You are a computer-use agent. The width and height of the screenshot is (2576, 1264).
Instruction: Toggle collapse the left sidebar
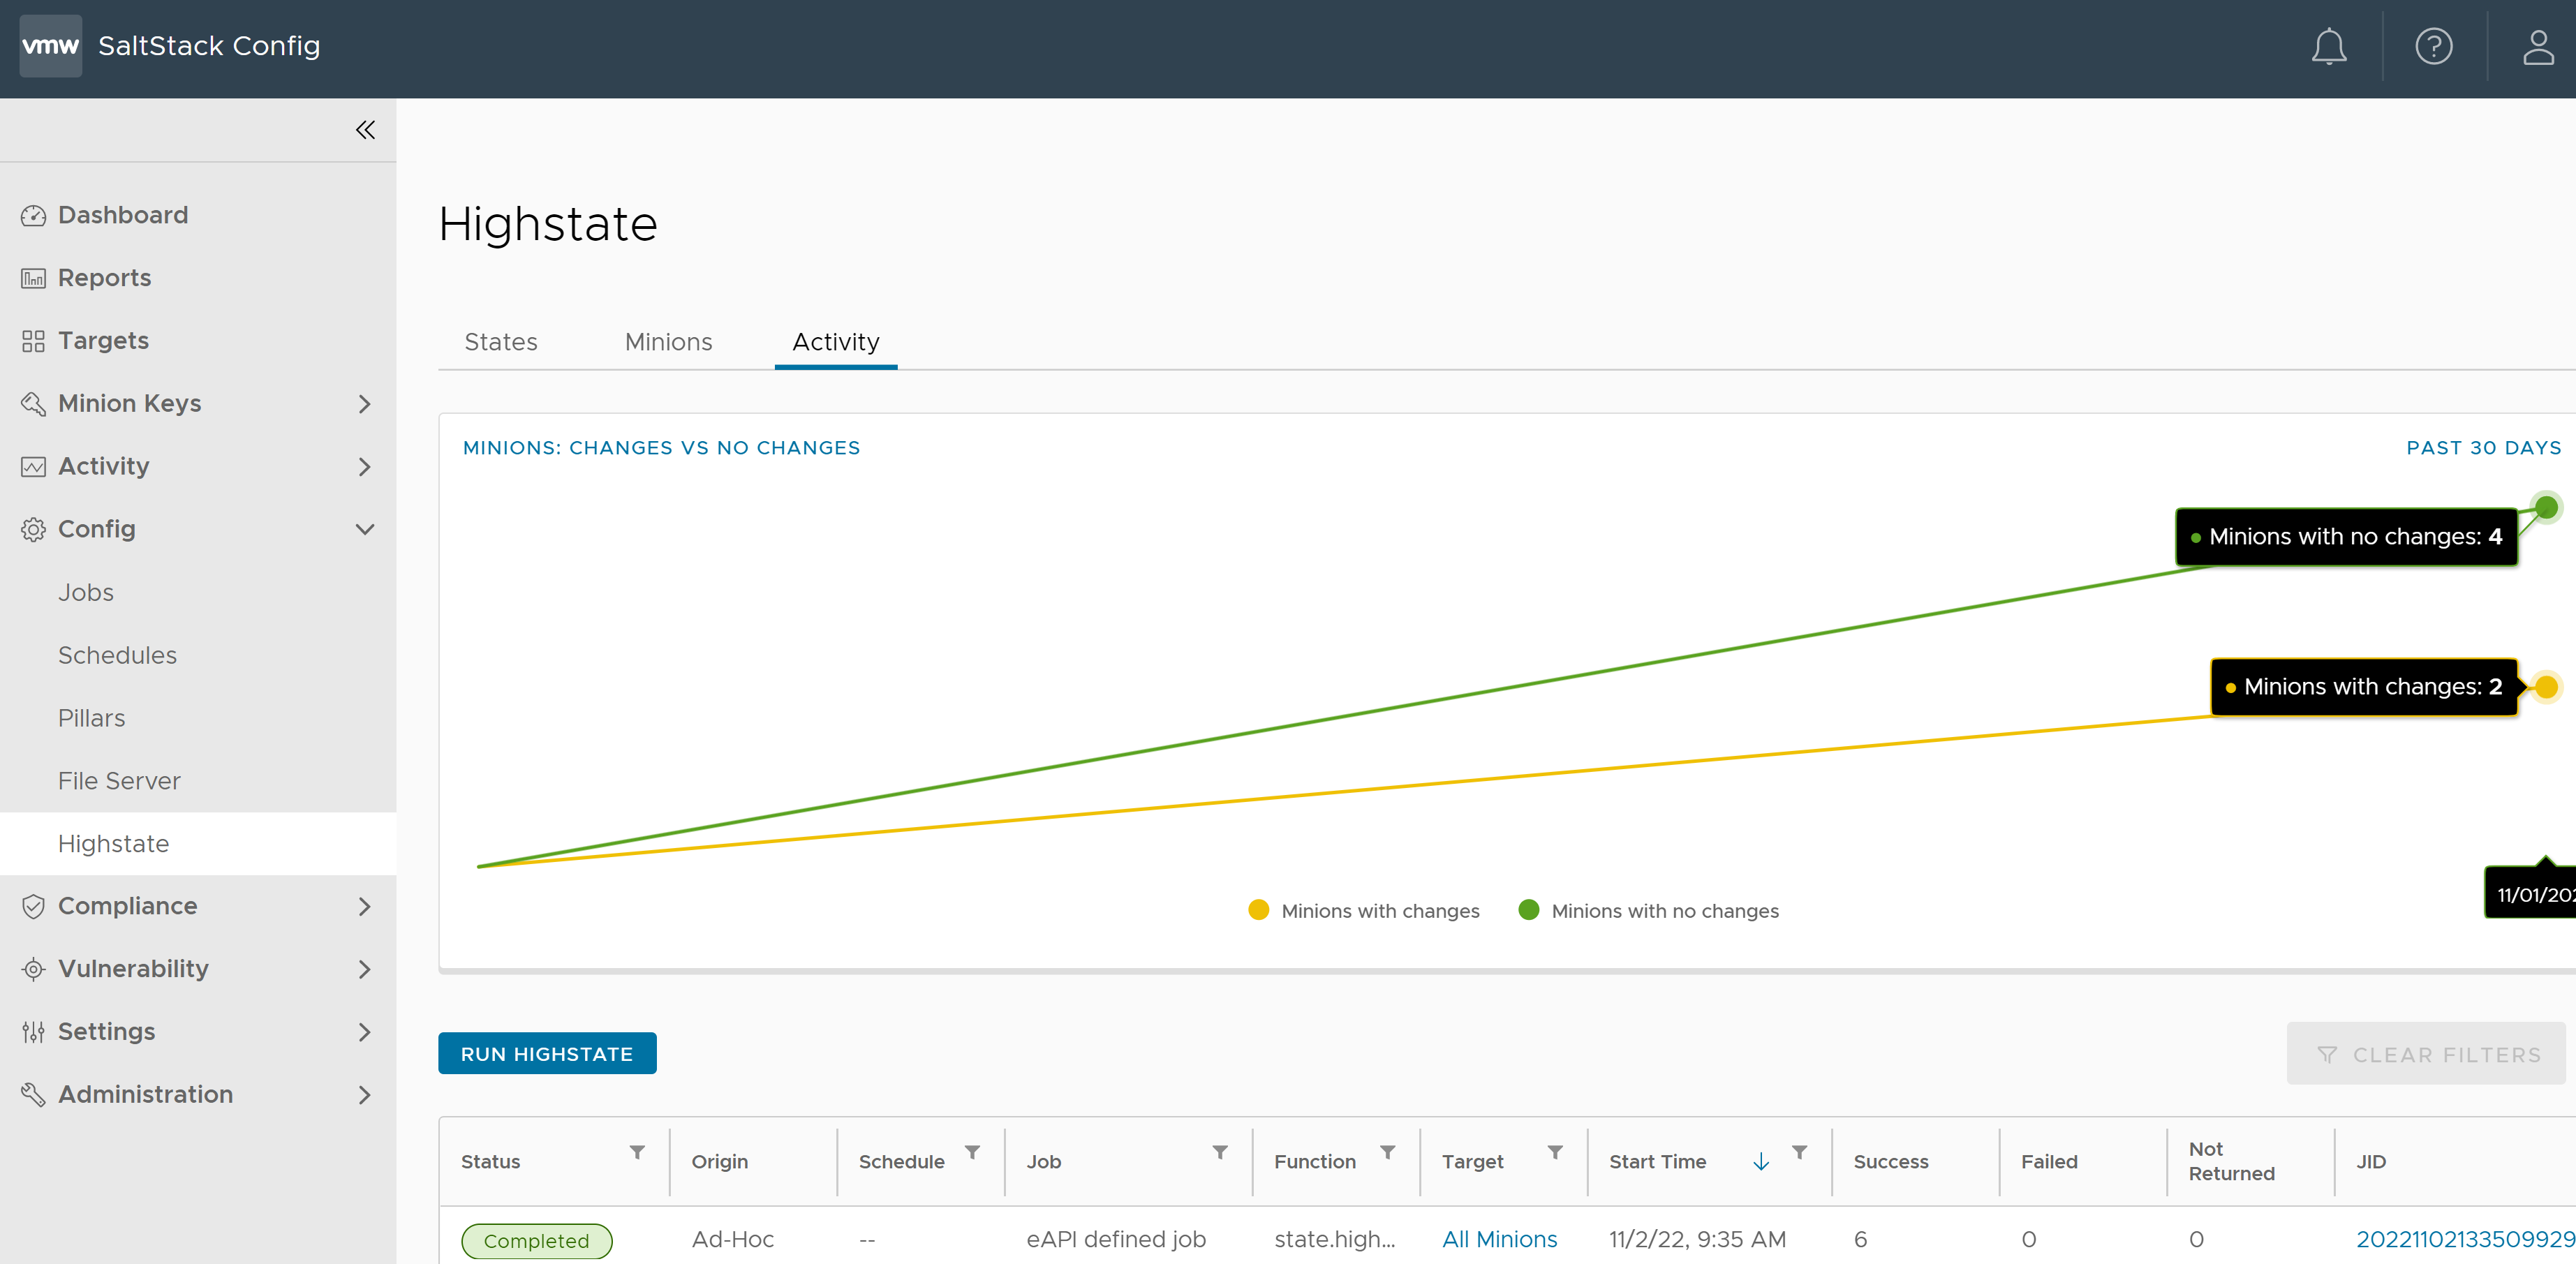(x=364, y=130)
